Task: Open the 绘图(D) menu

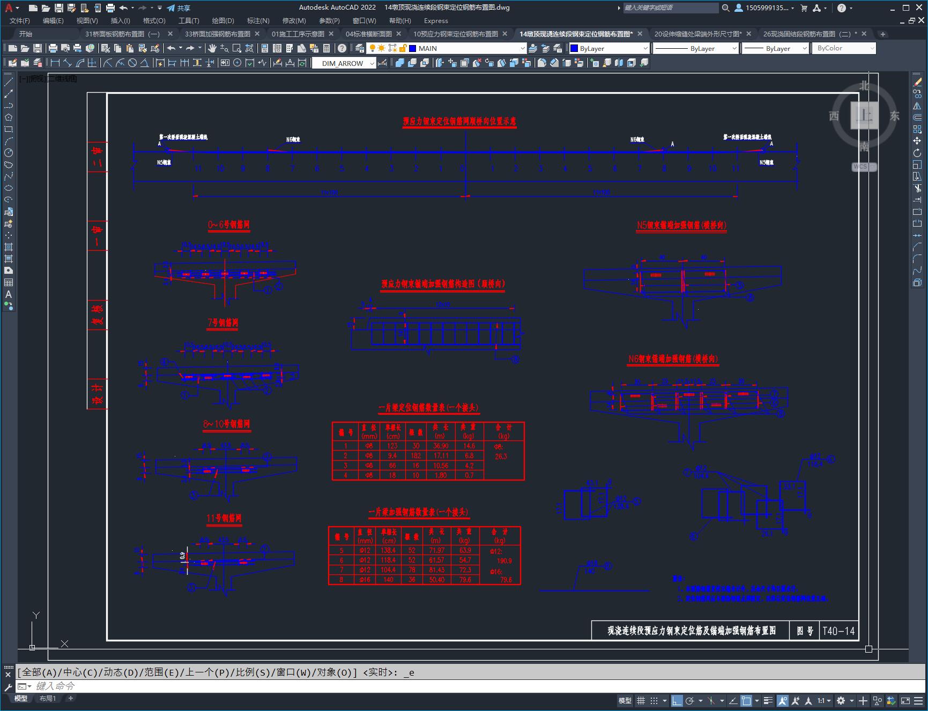Action: click(223, 20)
